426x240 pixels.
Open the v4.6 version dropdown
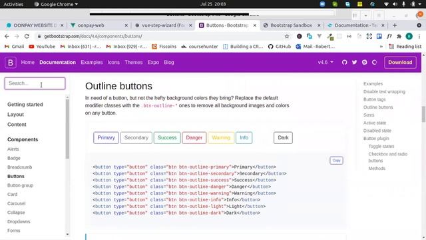point(325,62)
